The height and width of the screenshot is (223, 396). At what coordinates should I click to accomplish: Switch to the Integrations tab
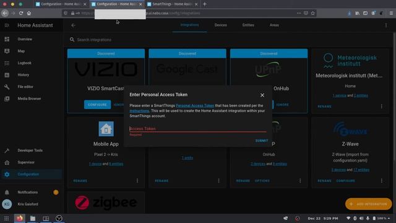(x=189, y=25)
